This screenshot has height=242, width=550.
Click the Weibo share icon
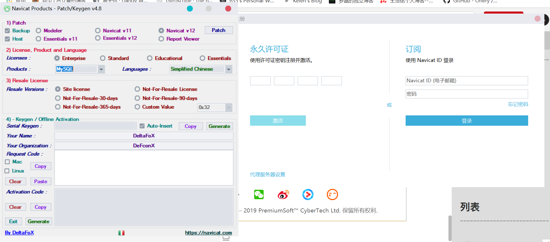[283, 194]
